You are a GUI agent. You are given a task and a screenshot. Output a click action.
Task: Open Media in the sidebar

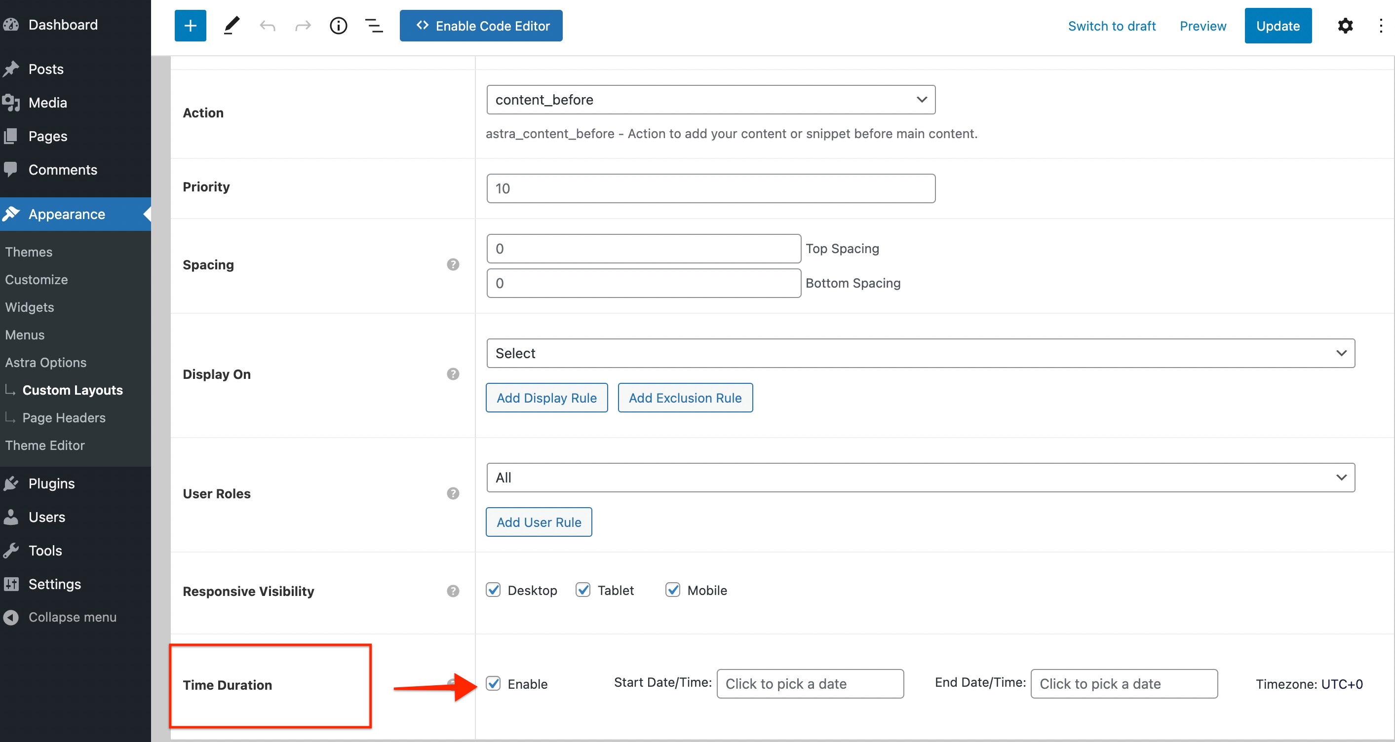click(48, 102)
